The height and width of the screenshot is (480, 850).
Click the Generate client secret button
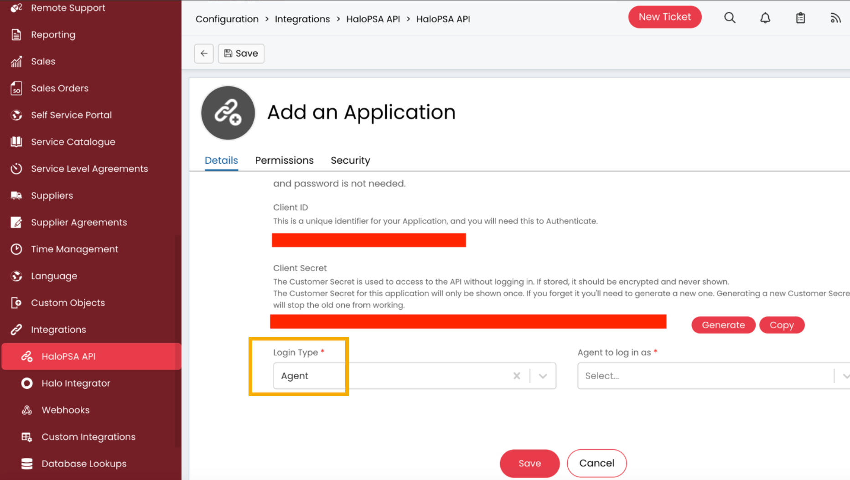pos(723,325)
